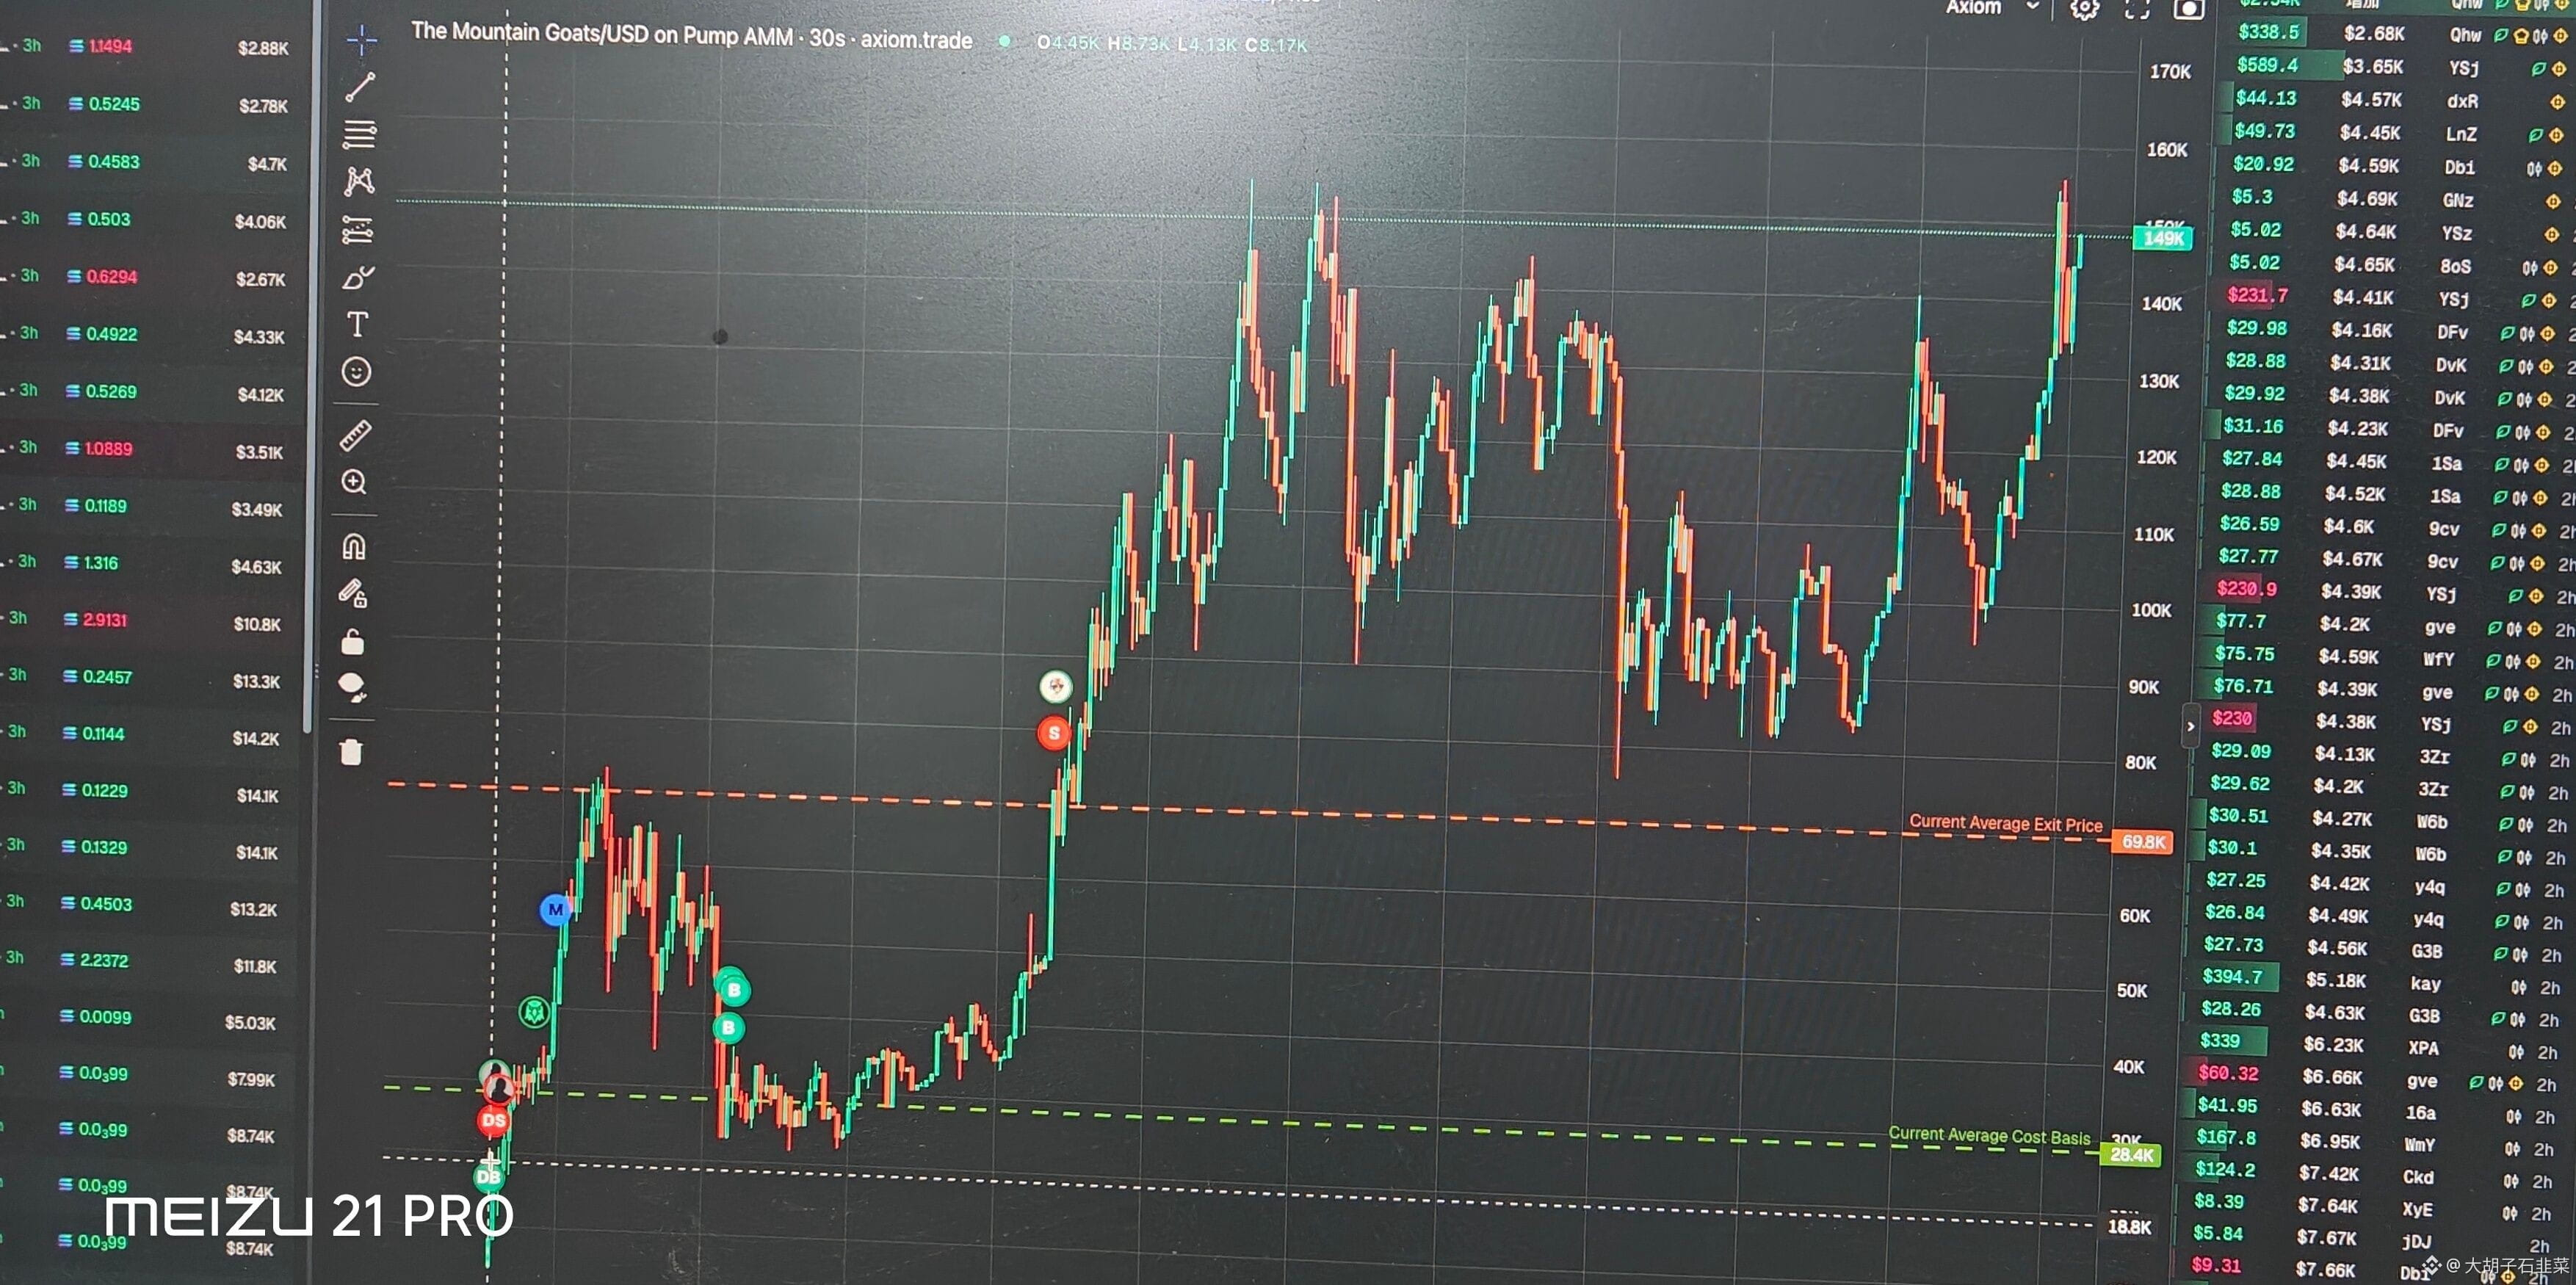Open the XABCD pattern tool
Image resolution: width=2576 pixels, height=1285 pixels.
pos(359,181)
